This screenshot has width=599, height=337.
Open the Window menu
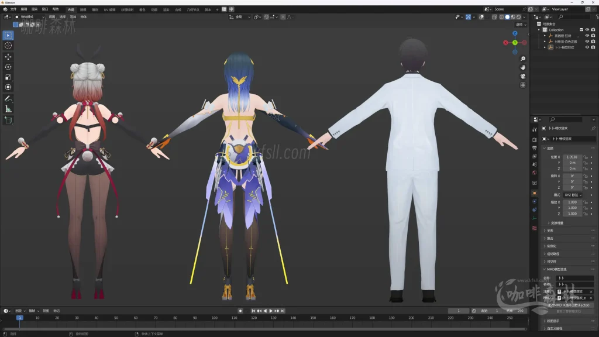(x=45, y=9)
